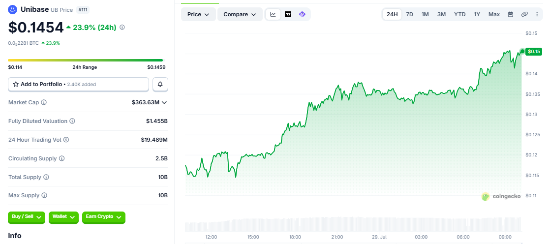Click the 29. Jul date axis label
This screenshot has height=244, width=549.
click(x=379, y=237)
